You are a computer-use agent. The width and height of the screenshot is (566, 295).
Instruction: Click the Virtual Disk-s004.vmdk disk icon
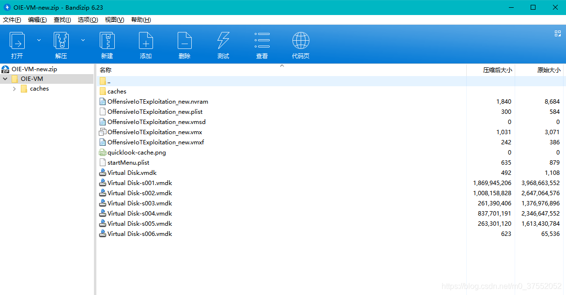(x=103, y=214)
